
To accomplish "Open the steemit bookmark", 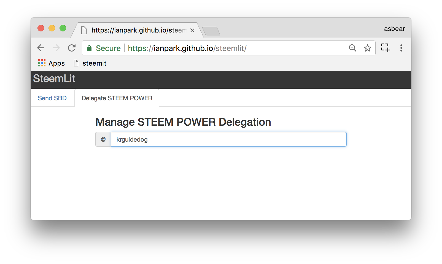I will (90, 63).
